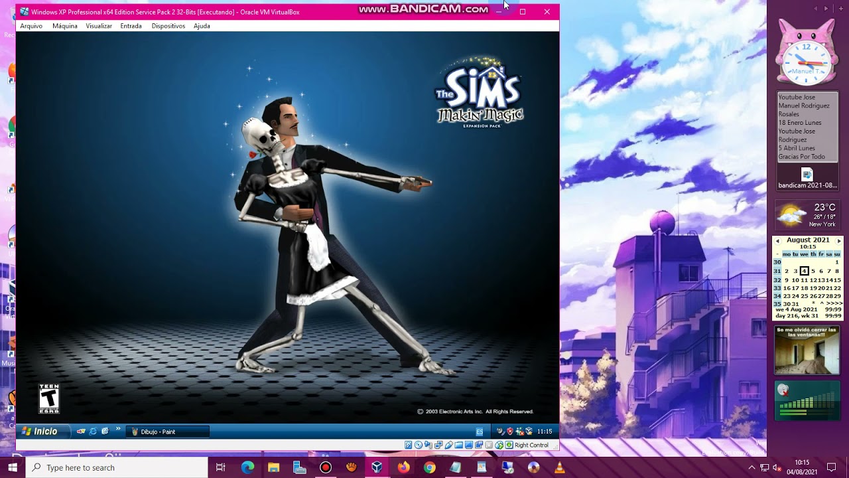Image resolution: width=849 pixels, height=478 pixels.
Task: Open the Windows 10 Start menu
Action: click(13, 467)
